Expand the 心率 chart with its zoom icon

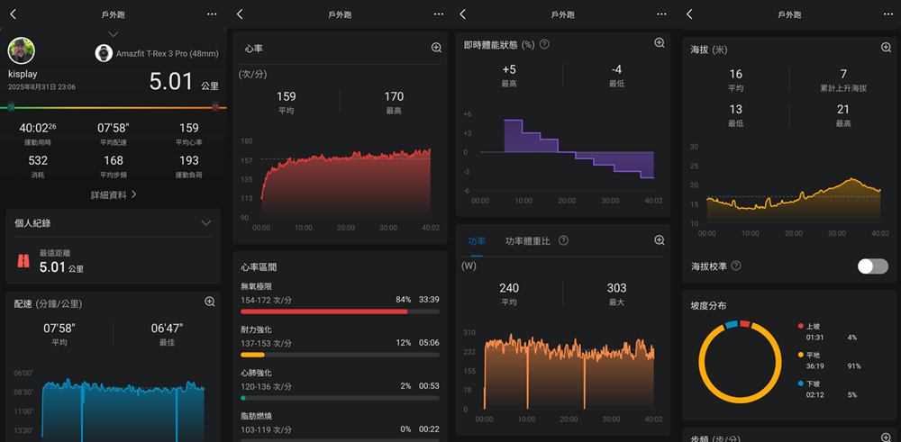[x=436, y=48]
